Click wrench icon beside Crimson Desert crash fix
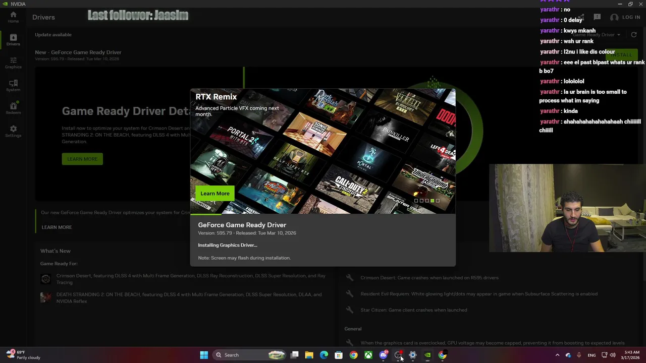 [349, 278]
